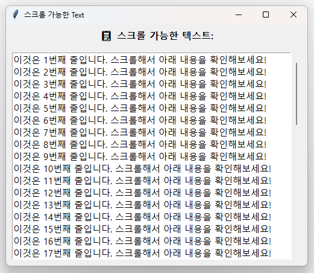Click the line '이것은 15번째 줄입니다'
This screenshot has height=273, width=314.
(x=142, y=229)
